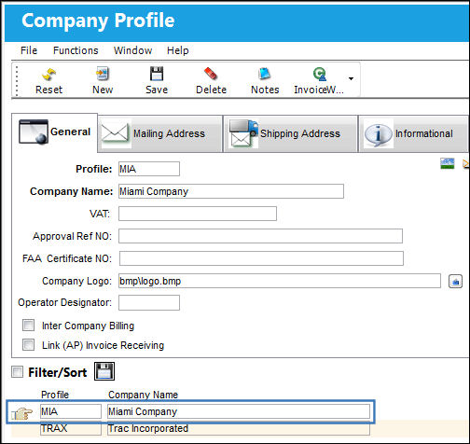Viewport: 470px width, 444px height.
Task: Click the Company Name column header
Action: (x=143, y=395)
